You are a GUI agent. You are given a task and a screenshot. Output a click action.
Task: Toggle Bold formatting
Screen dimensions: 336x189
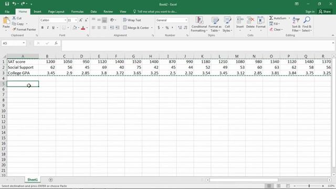[43, 28]
